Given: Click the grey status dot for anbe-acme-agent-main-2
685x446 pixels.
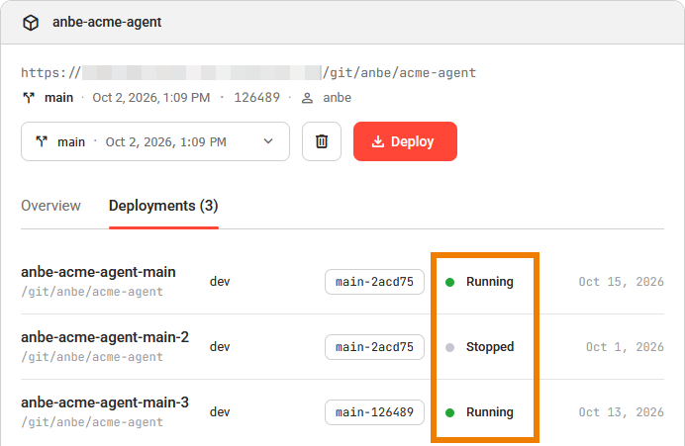Looking at the screenshot, I should pos(450,347).
